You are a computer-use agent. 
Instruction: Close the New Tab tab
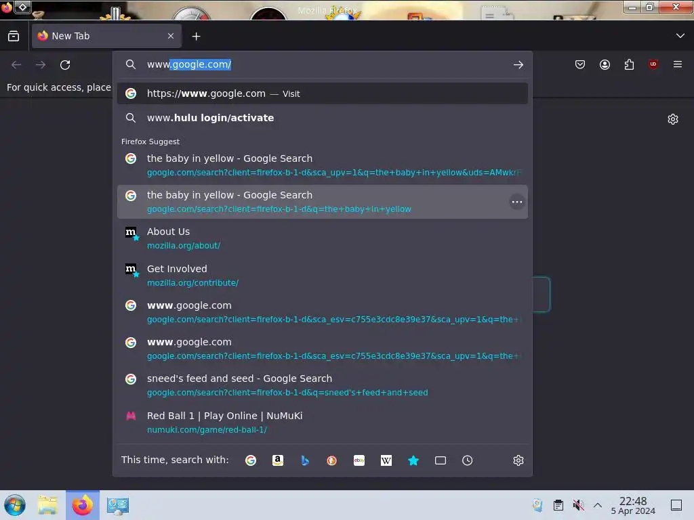click(171, 36)
